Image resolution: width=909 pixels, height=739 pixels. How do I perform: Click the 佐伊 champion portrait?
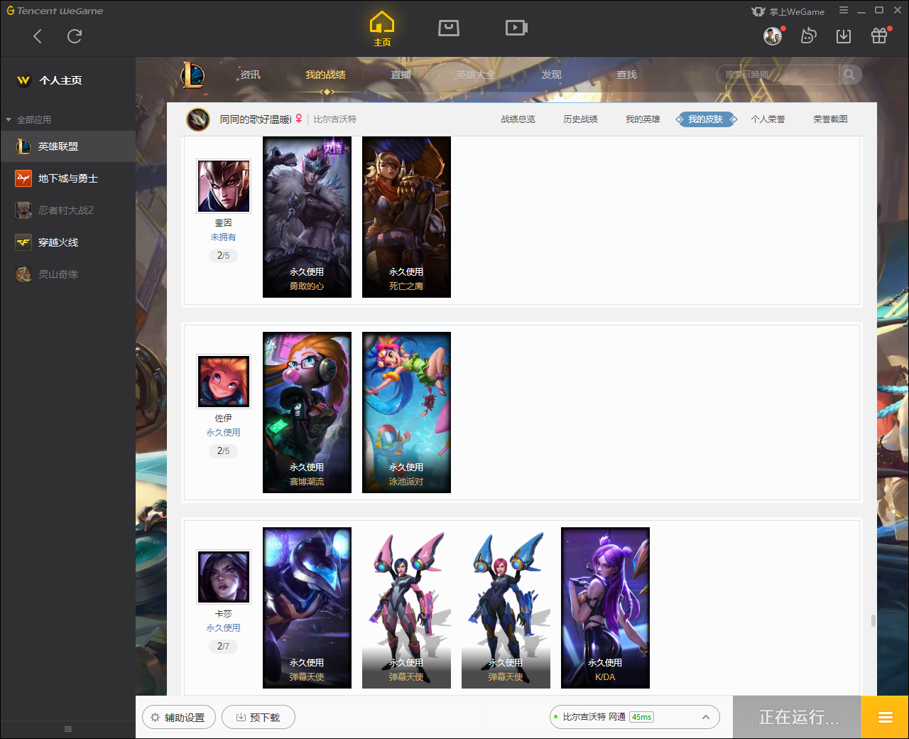pos(224,382)
